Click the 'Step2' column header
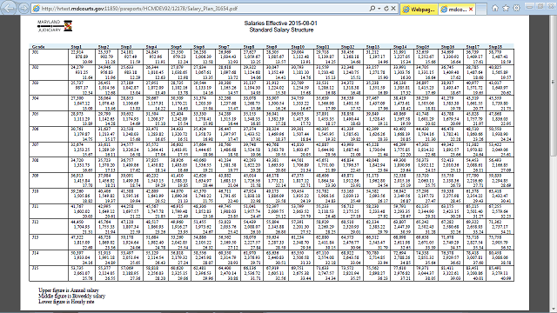Screen dimensions: 557x313 coord(104,46)
